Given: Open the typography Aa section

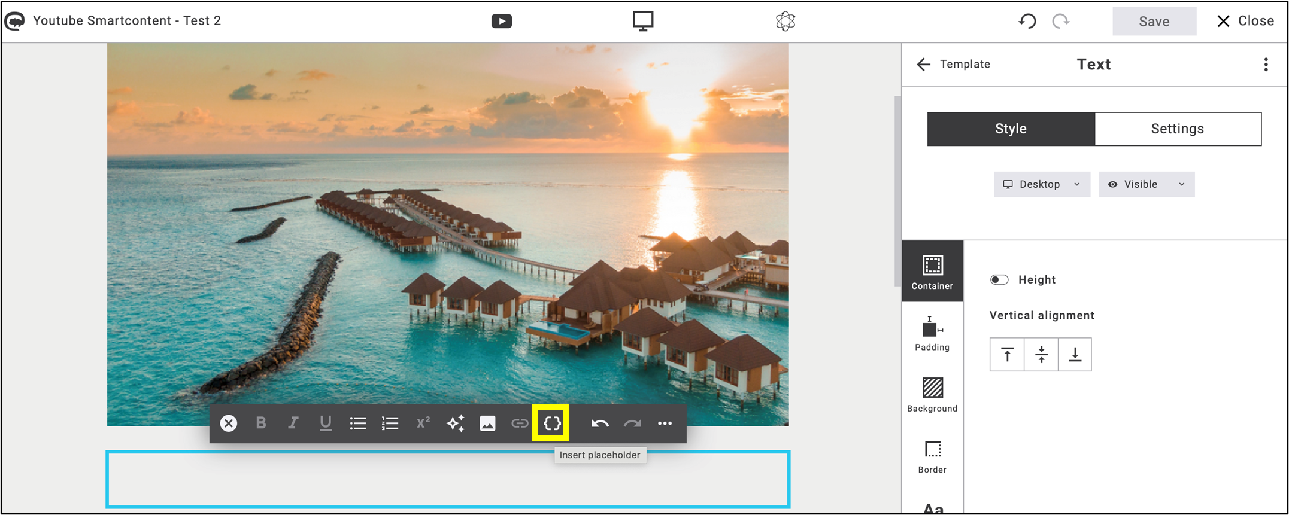Looking at the screenshot, I should [x=933, y=508].
